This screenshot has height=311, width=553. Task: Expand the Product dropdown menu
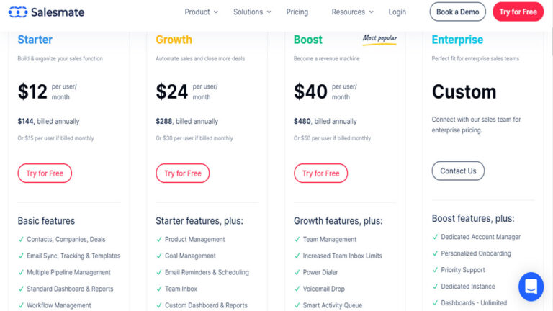tap(201, 12)
